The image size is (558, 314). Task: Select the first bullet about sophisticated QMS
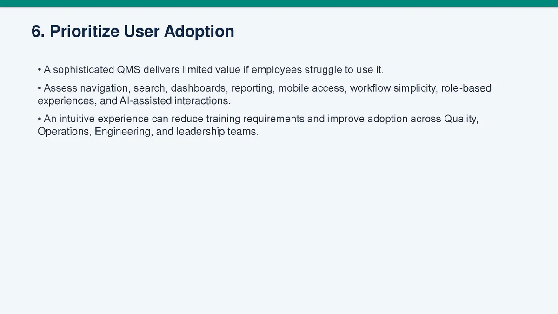tap(210, 70)
